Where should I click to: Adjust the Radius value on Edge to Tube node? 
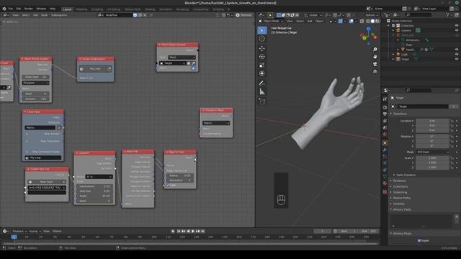(x=180, y=176)
